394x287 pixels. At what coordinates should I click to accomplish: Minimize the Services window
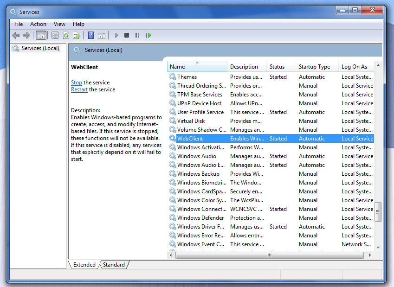pyautogui.click(x=342, y=10)
